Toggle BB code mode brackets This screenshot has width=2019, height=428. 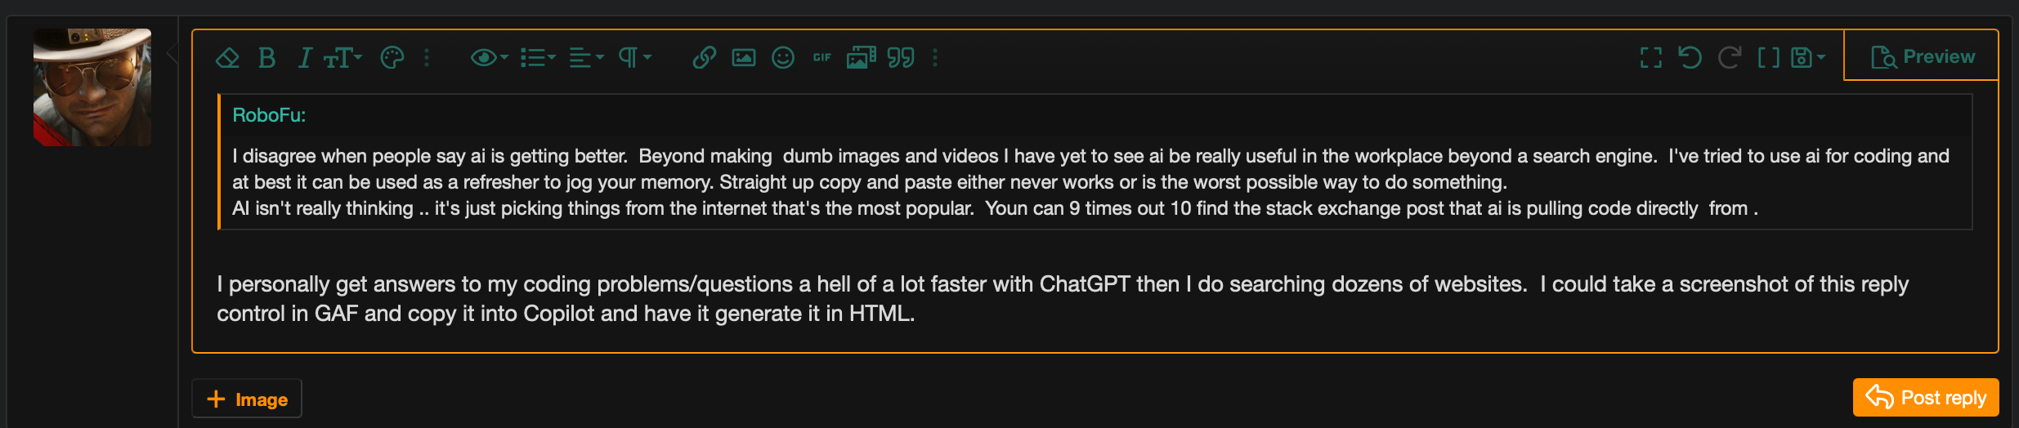click(1768, 58)
